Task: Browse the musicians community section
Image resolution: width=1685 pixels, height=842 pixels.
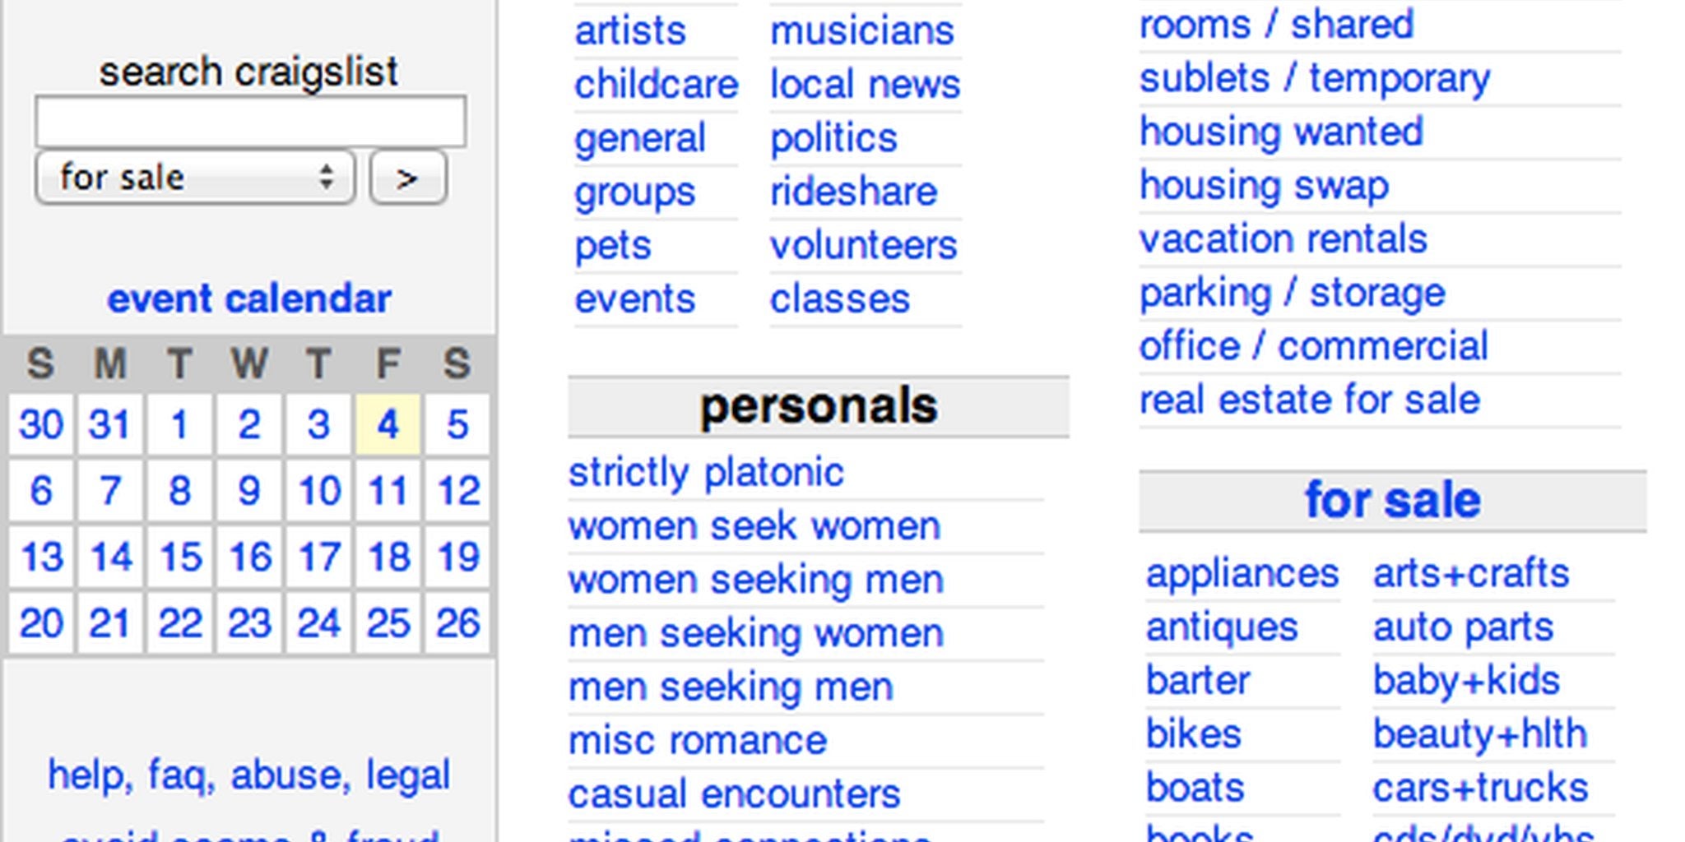Action: 861,30
